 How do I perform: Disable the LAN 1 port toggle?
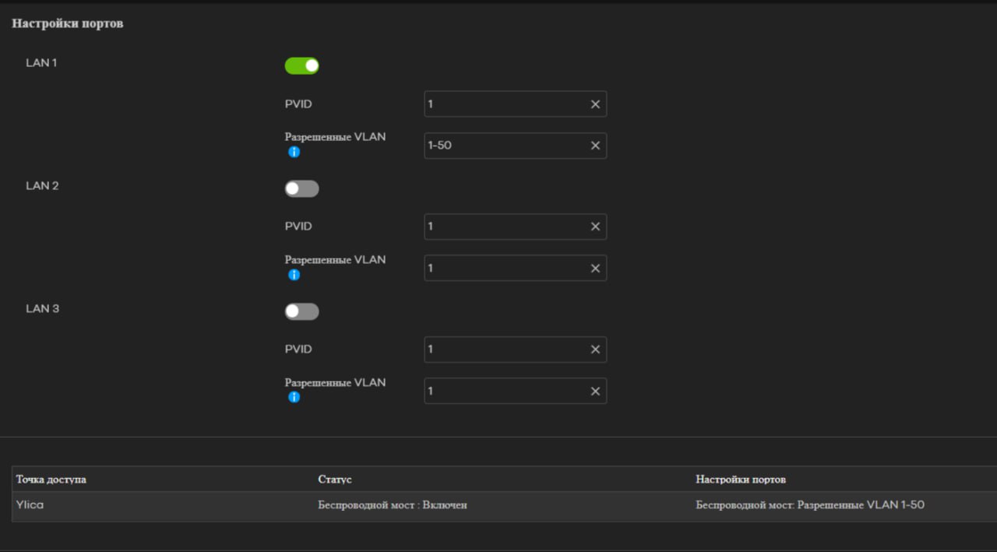click(x=302, y=65)
